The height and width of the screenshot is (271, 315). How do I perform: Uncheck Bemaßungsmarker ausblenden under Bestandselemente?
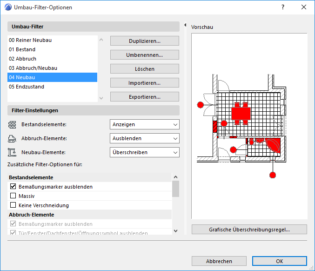[x=13, y=186]
